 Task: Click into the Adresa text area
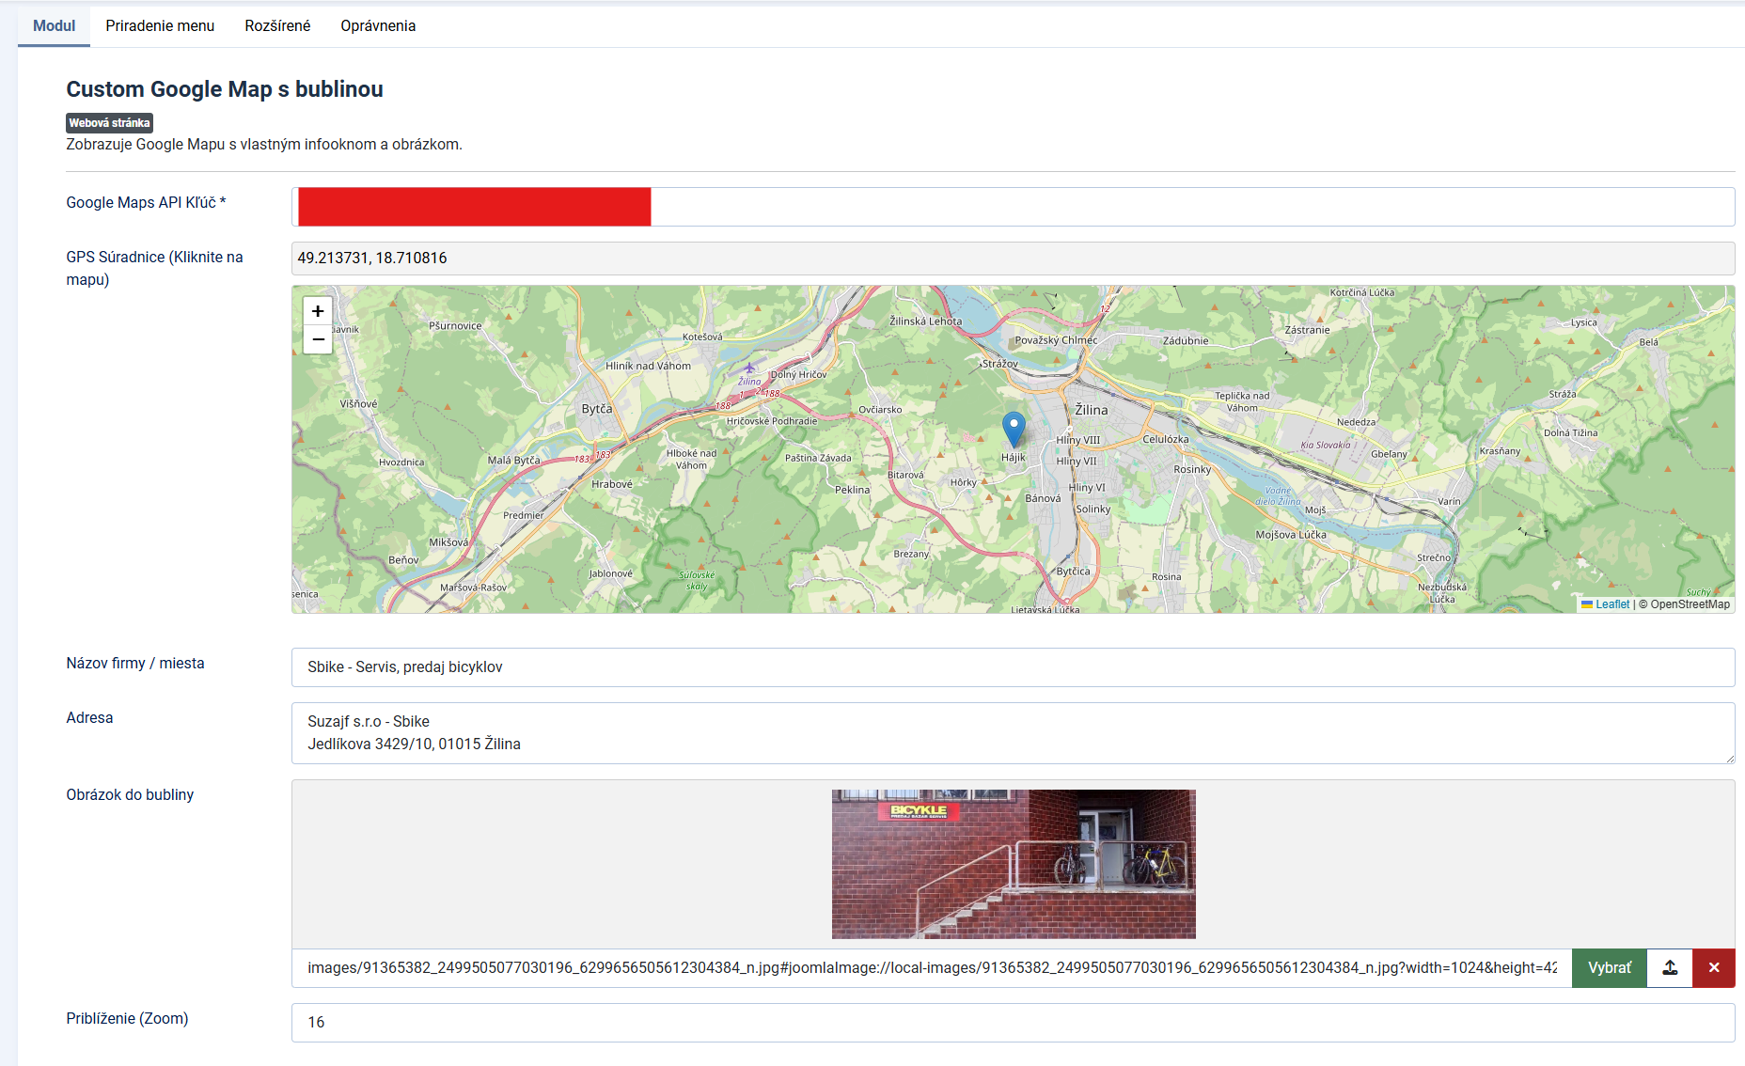coord(1013,732)
